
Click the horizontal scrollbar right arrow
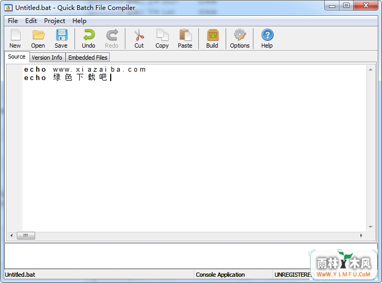362,235
